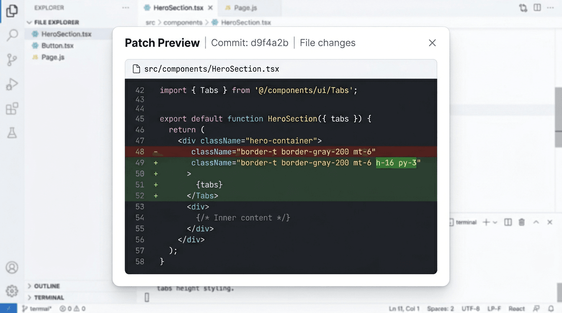This screenshot has width=562, height=313.
Task: Open the Source Control view
Action: pyautogui.click(x=12, y=60)
